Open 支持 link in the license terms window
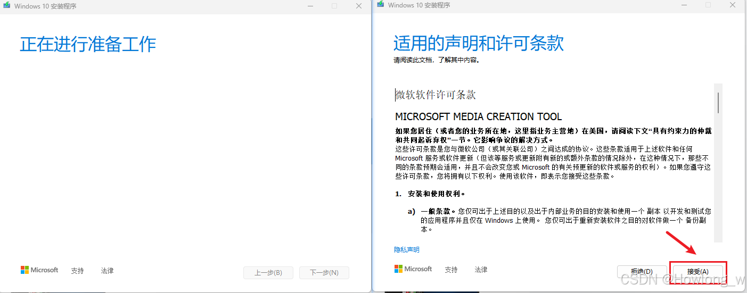The image size is (747, 293). point(451,270)
